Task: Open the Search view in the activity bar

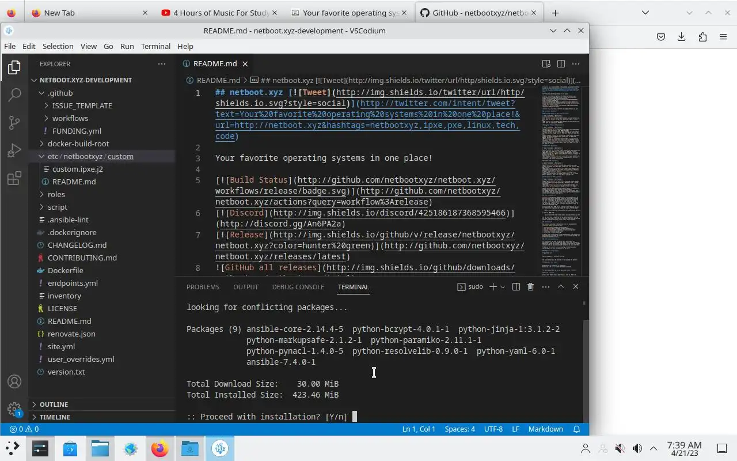Action: click(14, 95)
